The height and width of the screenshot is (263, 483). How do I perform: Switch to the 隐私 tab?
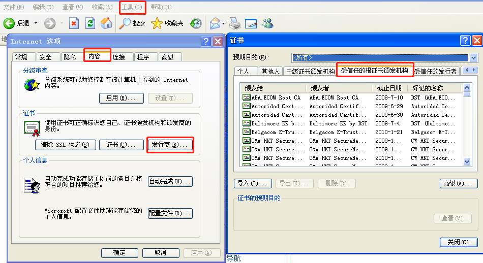click(72, 57)
